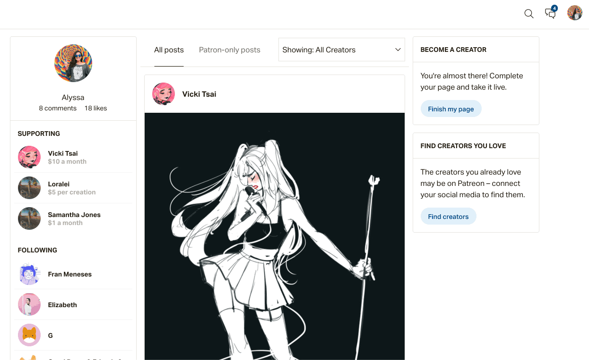Viewport: 589px width, 360px height.
Task: Open the search magnifier icon
Action: pos(529,14)
